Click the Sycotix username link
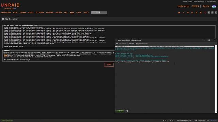The width and height of the screenshot is (218, 122). 206,6
